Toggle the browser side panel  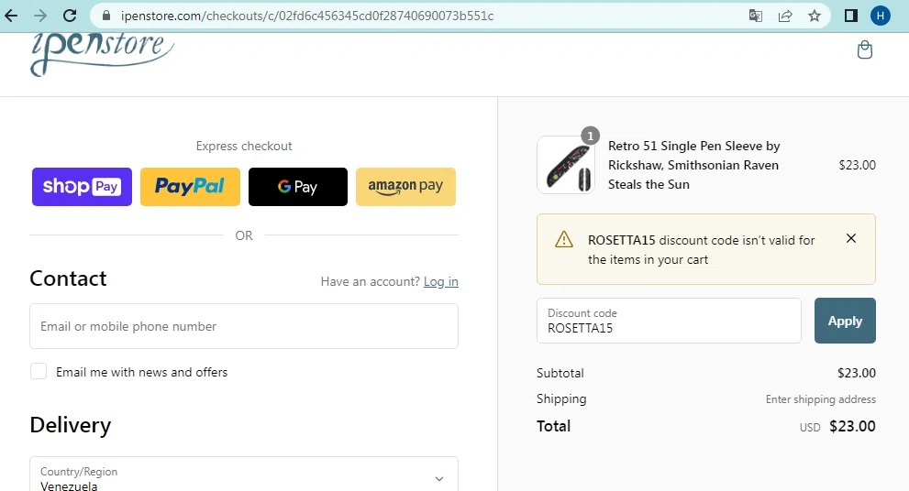click(x=850, y=16)
